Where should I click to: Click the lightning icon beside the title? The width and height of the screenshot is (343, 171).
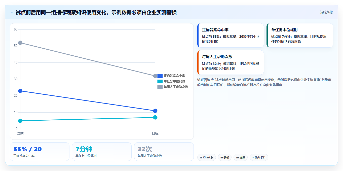[x=12, y=13]
